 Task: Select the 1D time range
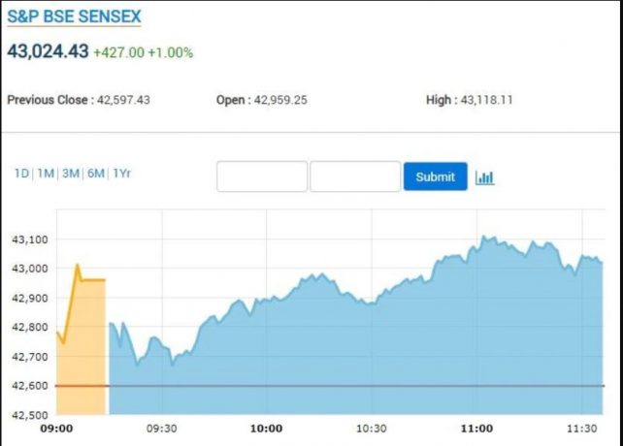(x=21, y=174)
